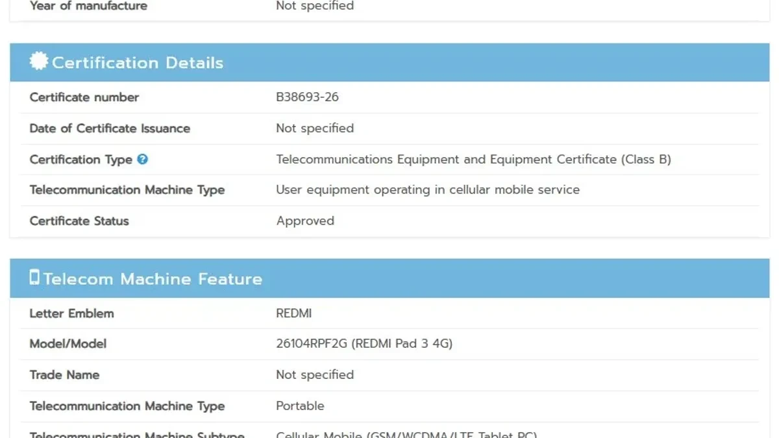Click the Certification Type label

81,160
